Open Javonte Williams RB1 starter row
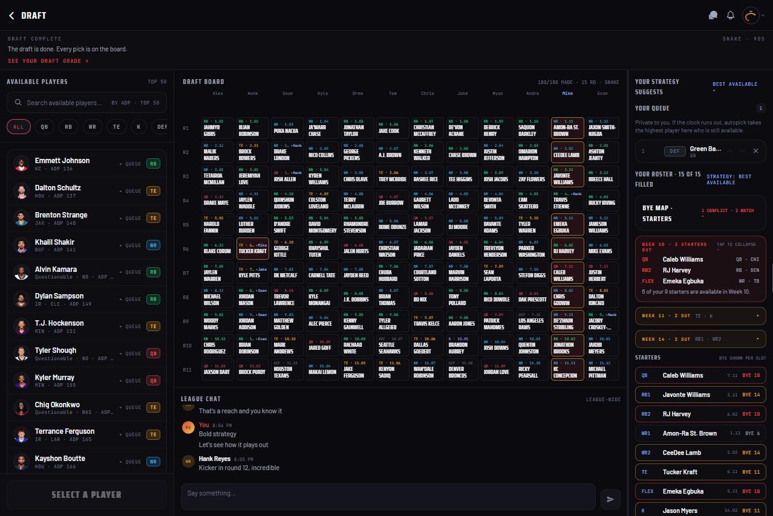The image size is (773, 516). (x=700, y=395)
